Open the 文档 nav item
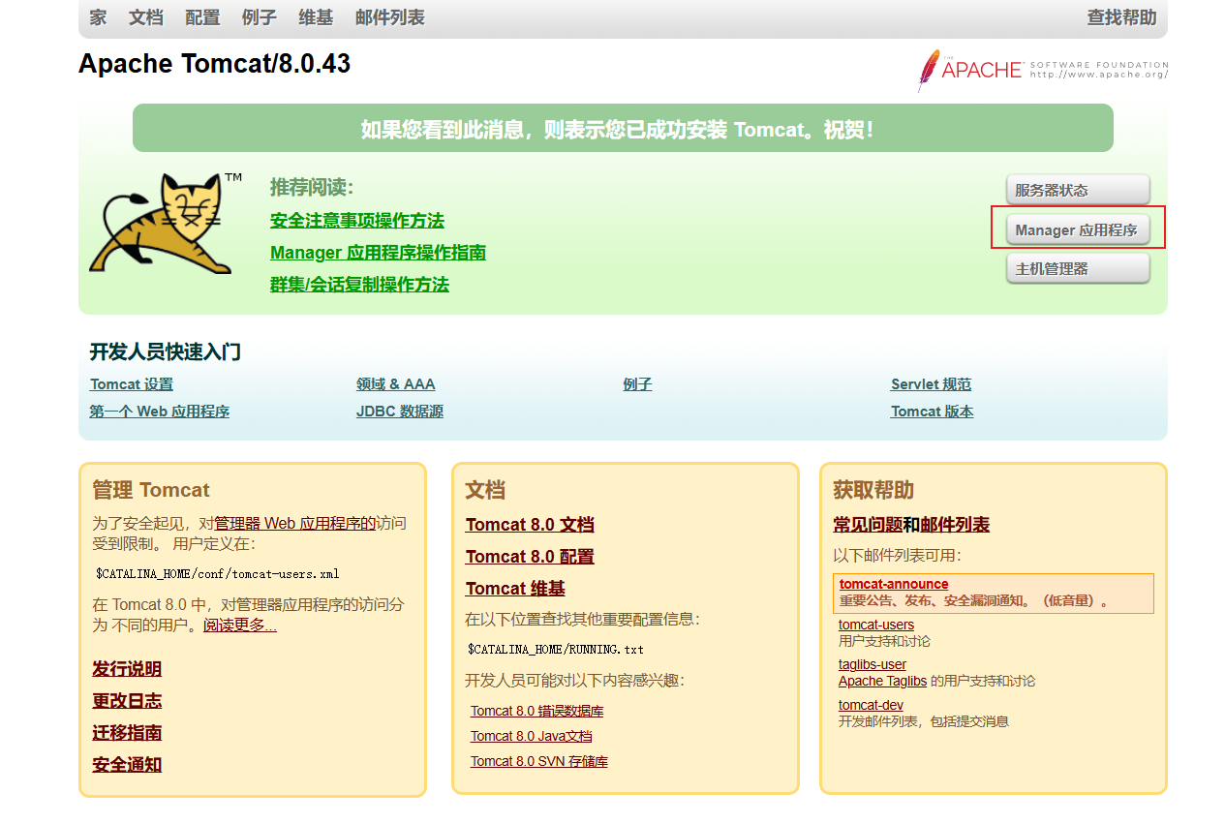The image size is (1225, 824). (x=146, y=17)
